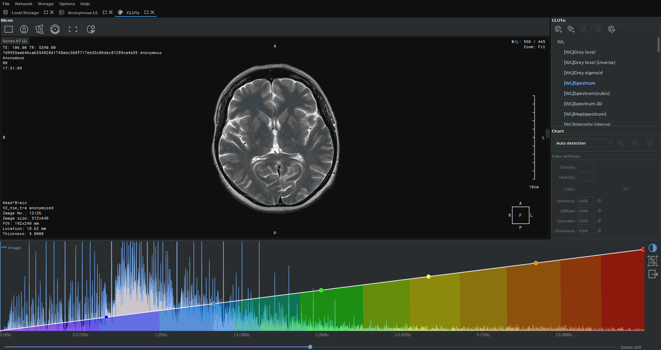Open the File menu
661x350 pixels.
(6, 4)
